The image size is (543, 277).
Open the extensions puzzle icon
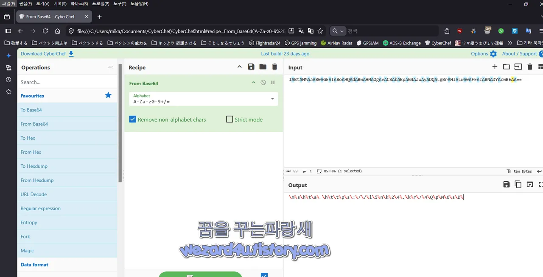(x=447, y=31)
